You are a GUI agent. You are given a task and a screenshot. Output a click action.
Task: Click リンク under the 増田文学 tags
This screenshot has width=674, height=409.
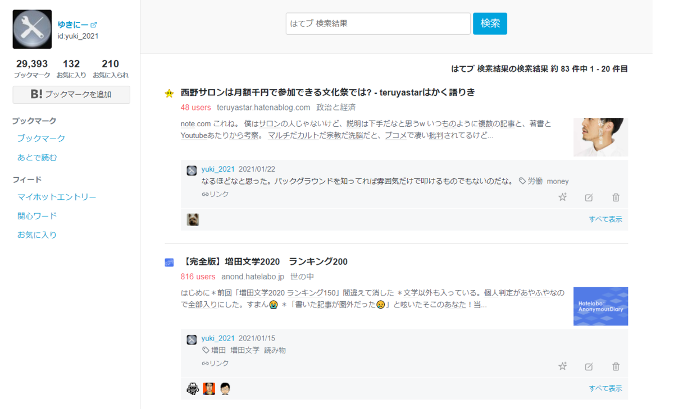tap(216, 364)
